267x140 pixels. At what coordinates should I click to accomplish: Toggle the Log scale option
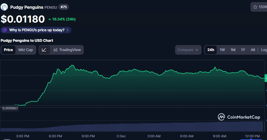(x=264, y=50)
